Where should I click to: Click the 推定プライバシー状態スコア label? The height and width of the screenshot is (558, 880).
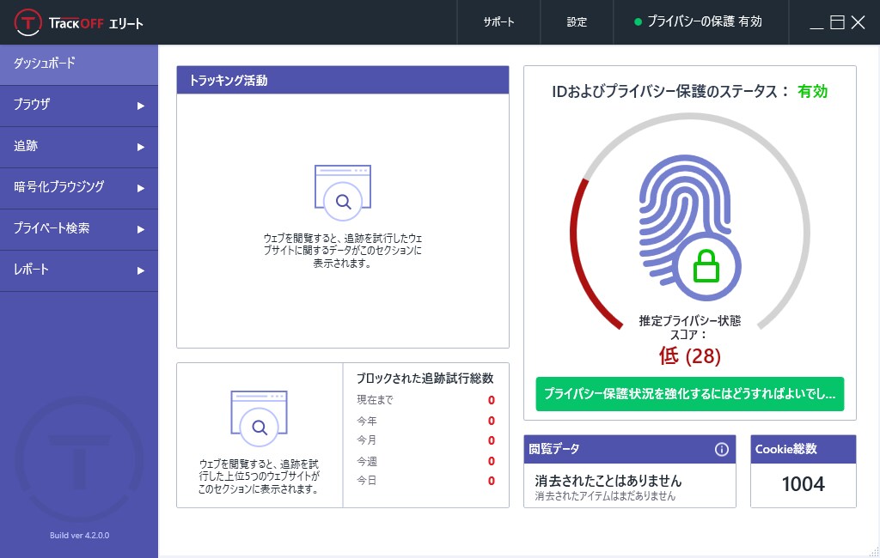(690, 328)
